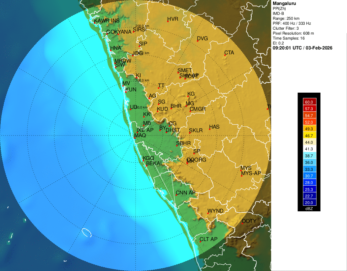Select the HVR station marker
This screenshot has width=347, height=271.
coord(168,21)
